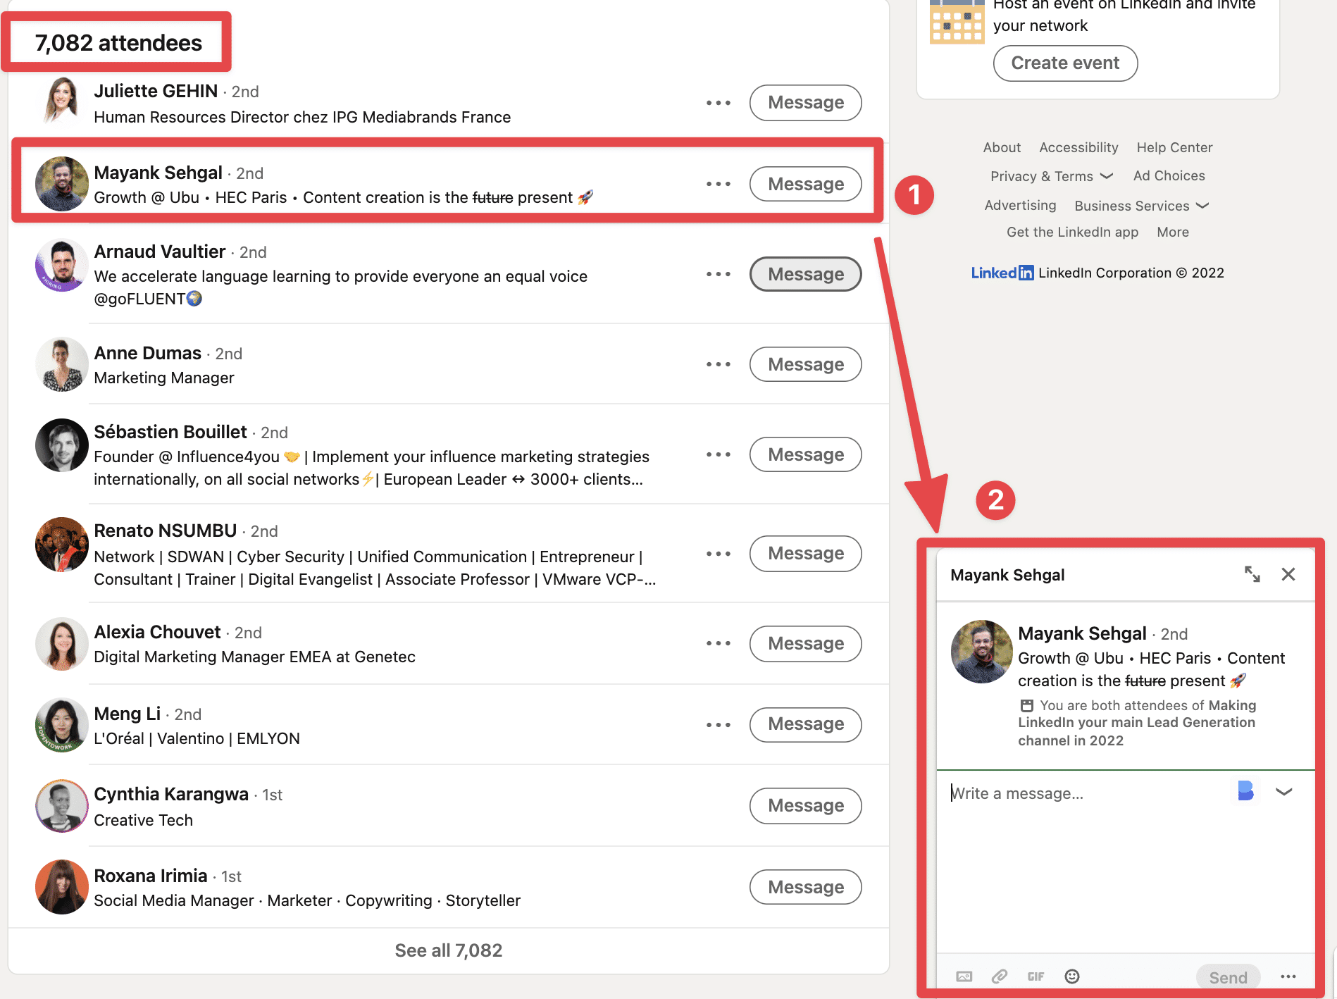Click Send in the chat window
Viewport: 1337px width, 999px height.
click(1228, 977)
